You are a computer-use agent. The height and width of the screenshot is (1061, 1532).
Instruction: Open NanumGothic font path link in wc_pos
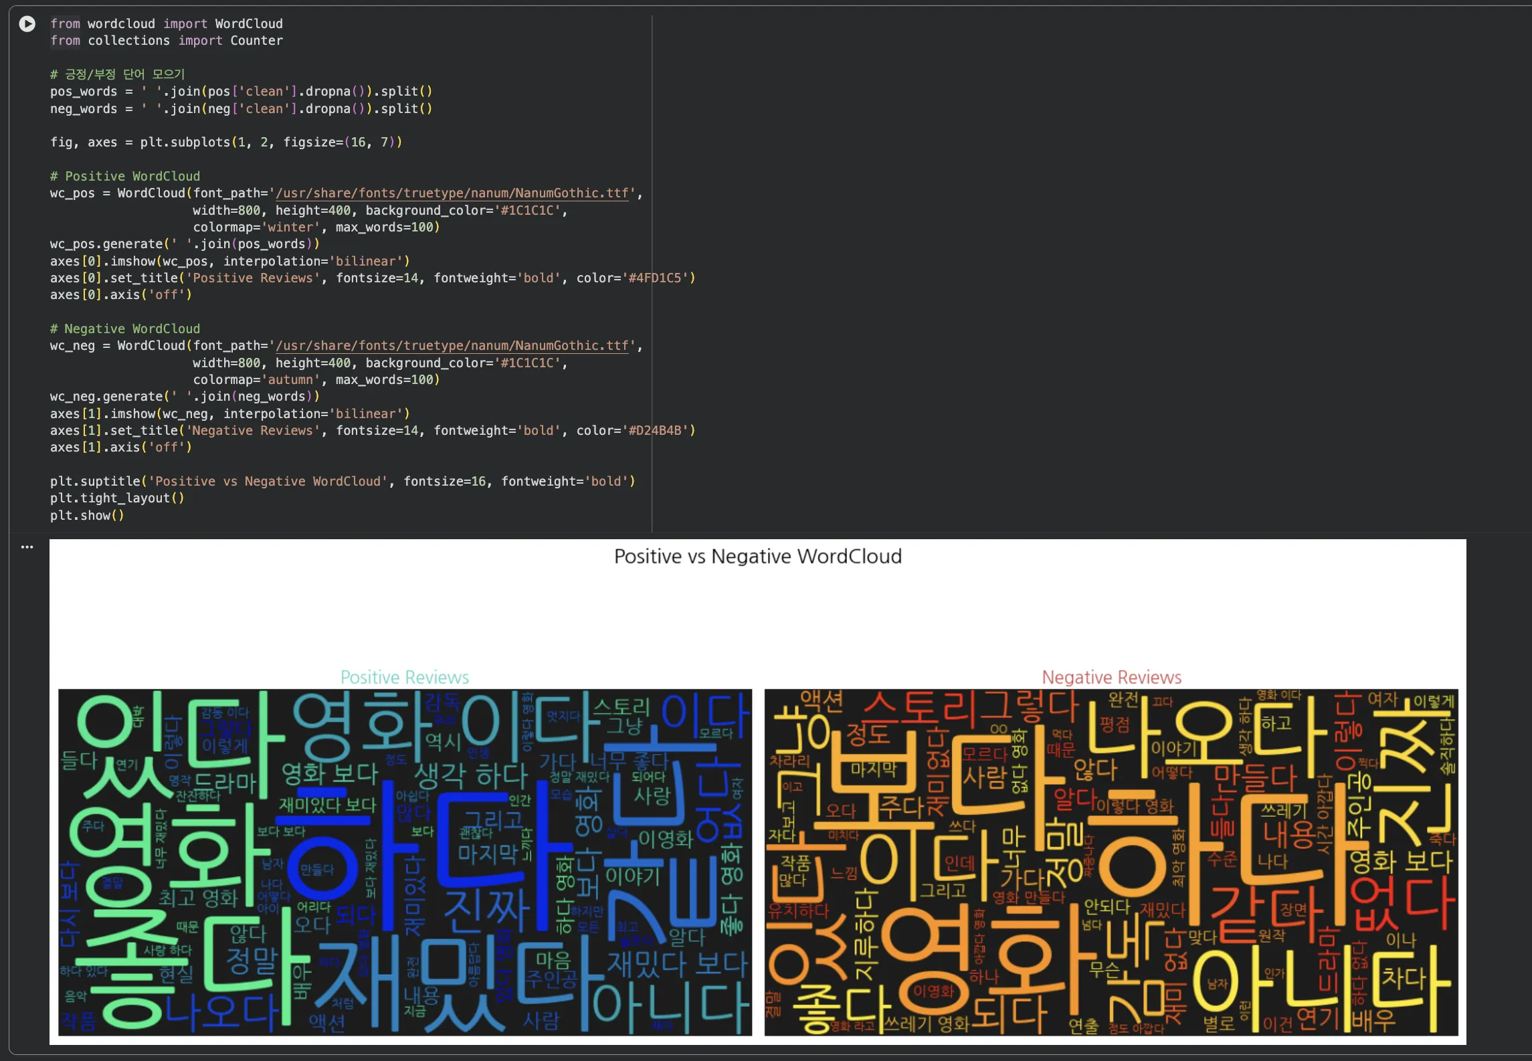(x=452, y=193)
